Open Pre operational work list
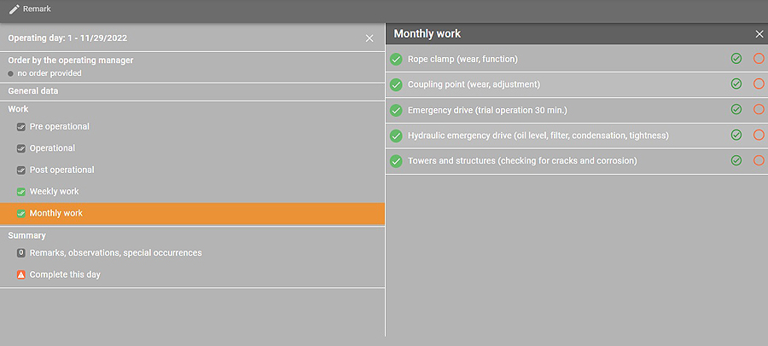This screenshot has height=346, width=768. (59, 127)
